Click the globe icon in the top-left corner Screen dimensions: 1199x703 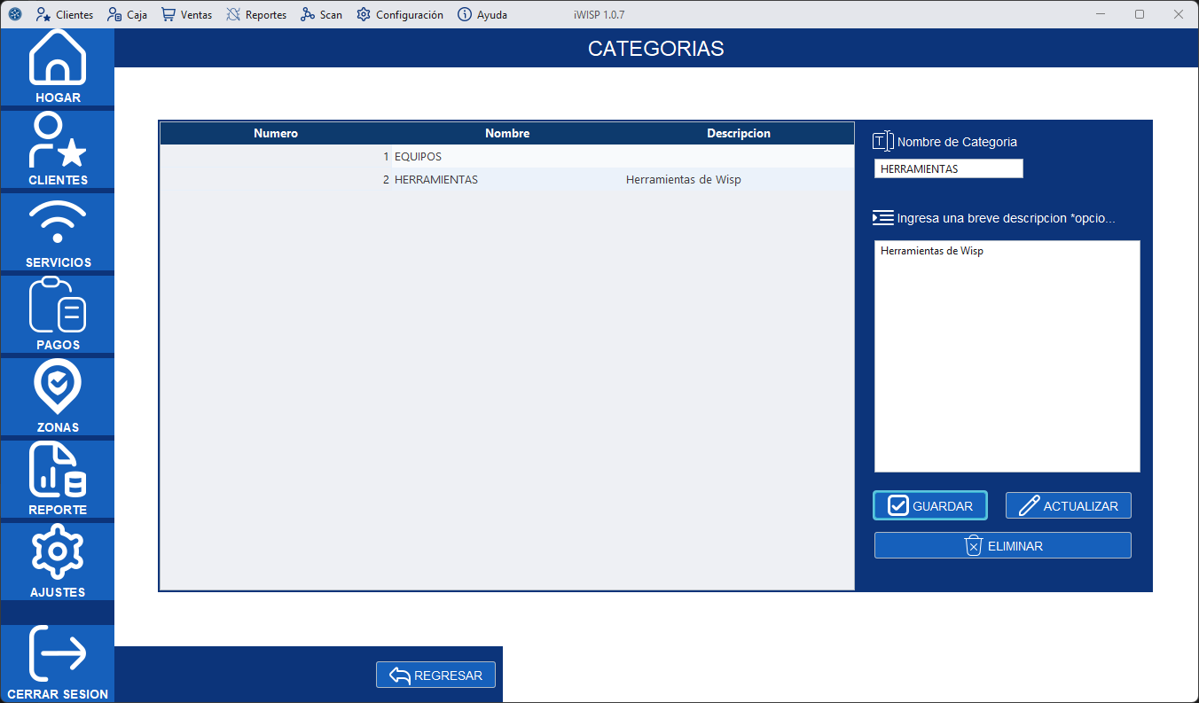(13, 13)
